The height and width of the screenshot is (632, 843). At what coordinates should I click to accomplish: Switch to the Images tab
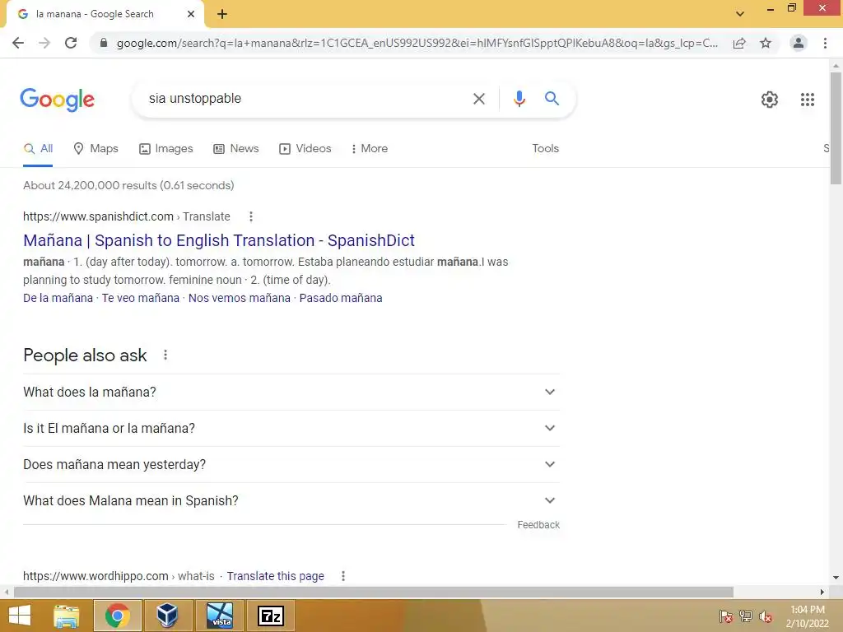[165, 149]
